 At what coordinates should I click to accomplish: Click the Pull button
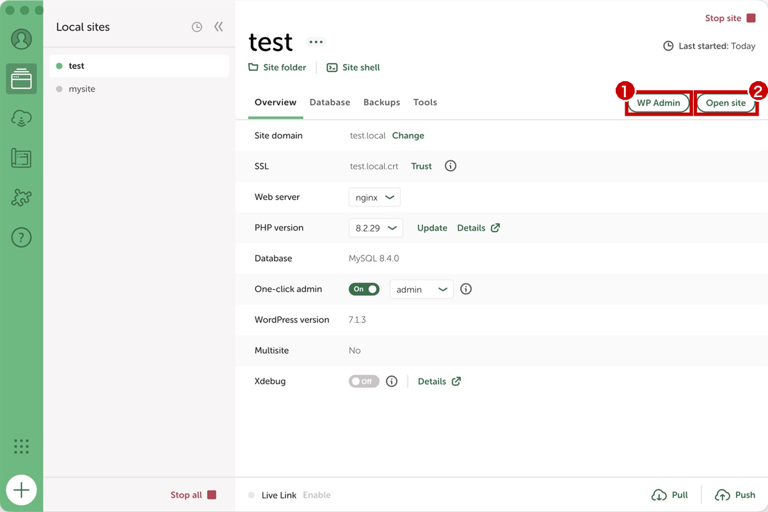(x=670, y=495)
